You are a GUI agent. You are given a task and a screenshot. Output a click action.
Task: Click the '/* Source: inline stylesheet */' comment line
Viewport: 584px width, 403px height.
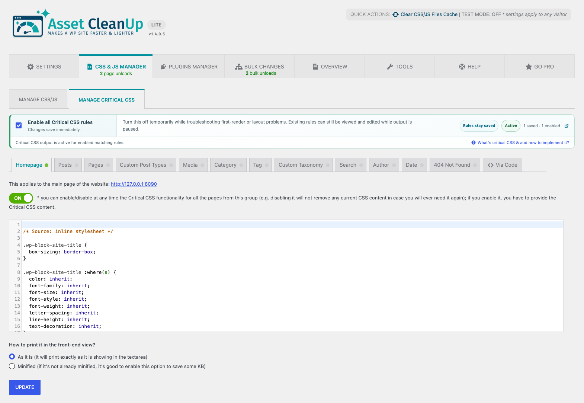point(68,231)
